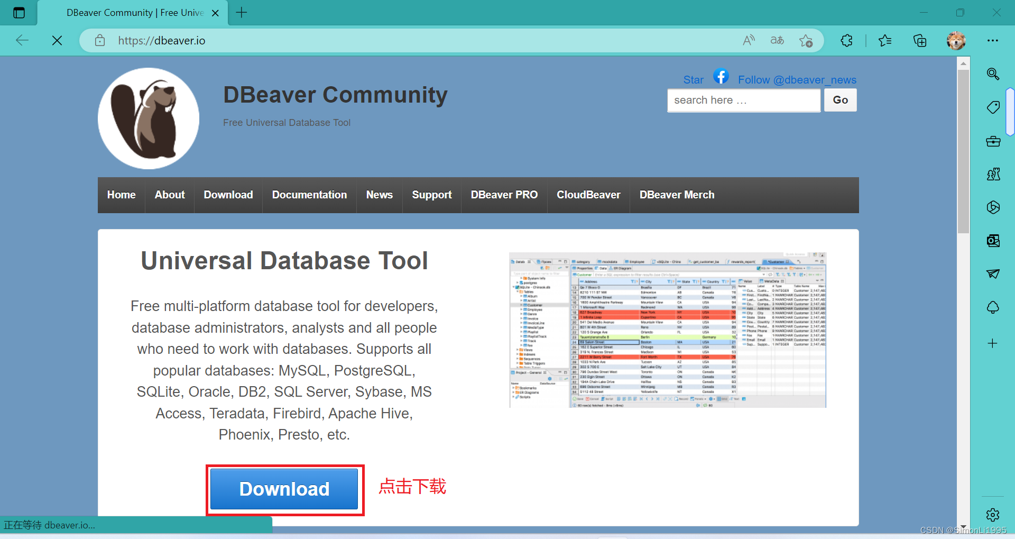The height and width of the screenshot is (539, 1015).
Task: Open the user profile avatar
Action: tap(956, 40)
